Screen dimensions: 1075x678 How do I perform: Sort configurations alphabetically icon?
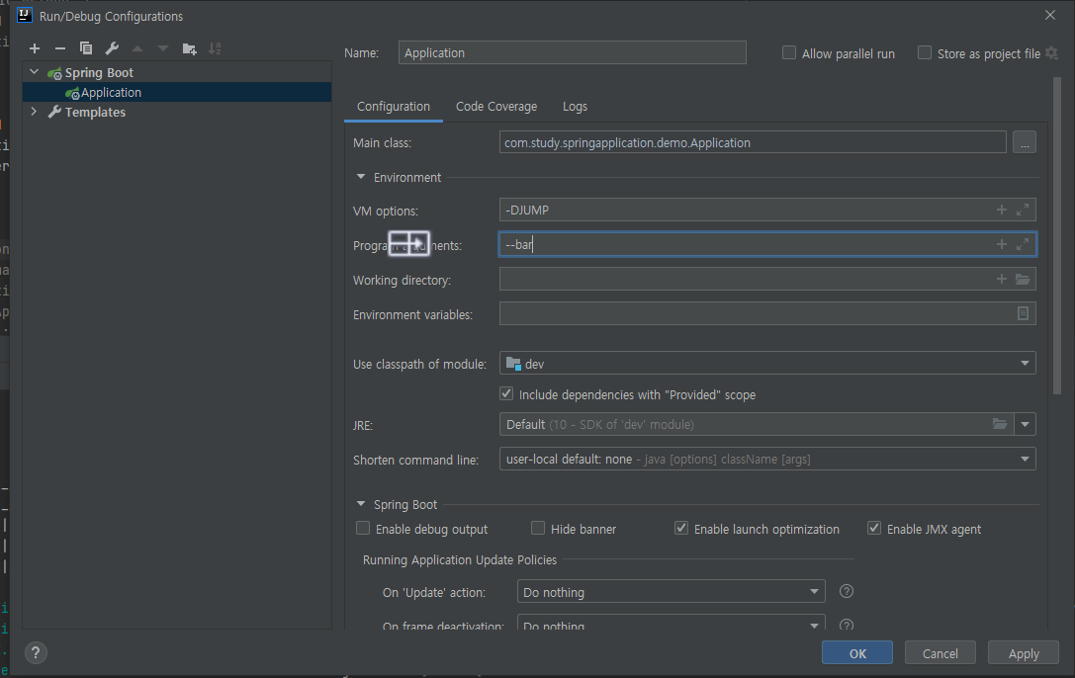[215, 48]
